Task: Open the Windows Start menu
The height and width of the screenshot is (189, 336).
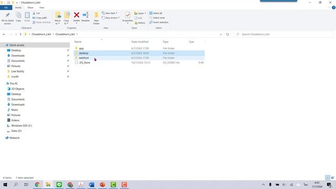Action: coord(5,184)
